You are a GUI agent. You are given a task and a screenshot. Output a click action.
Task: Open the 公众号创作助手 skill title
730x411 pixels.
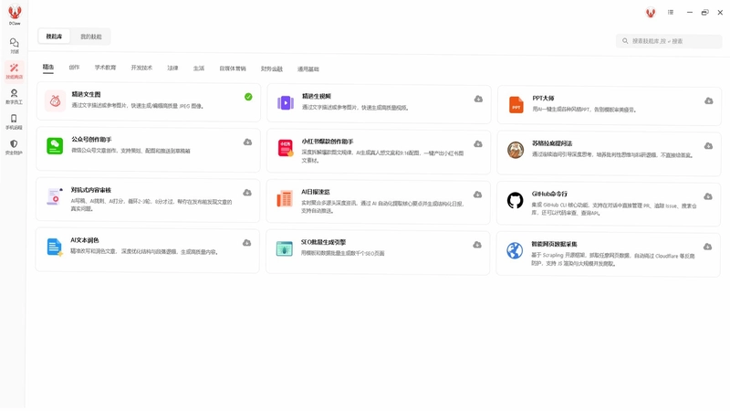tap(91, 140)
